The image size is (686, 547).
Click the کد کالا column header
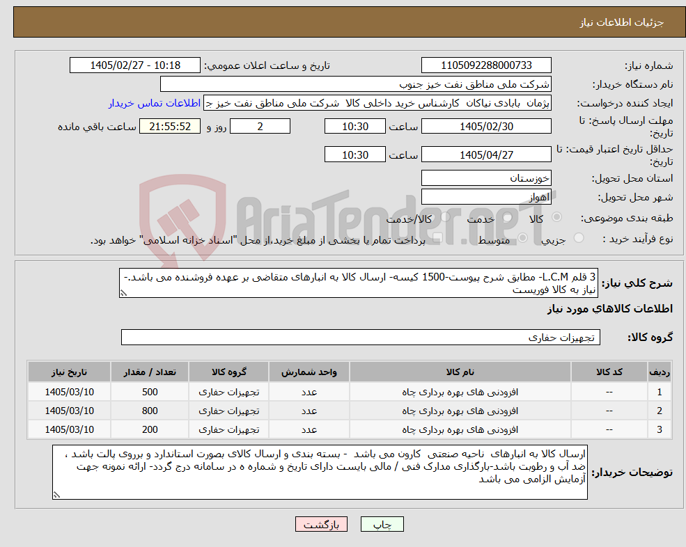609,372
